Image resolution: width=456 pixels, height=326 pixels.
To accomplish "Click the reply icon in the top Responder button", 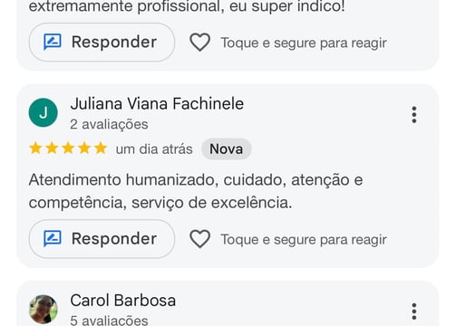I will click(x=53, y=42).
